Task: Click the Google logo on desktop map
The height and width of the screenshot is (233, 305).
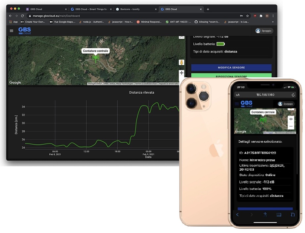Action: coord(15,82)
